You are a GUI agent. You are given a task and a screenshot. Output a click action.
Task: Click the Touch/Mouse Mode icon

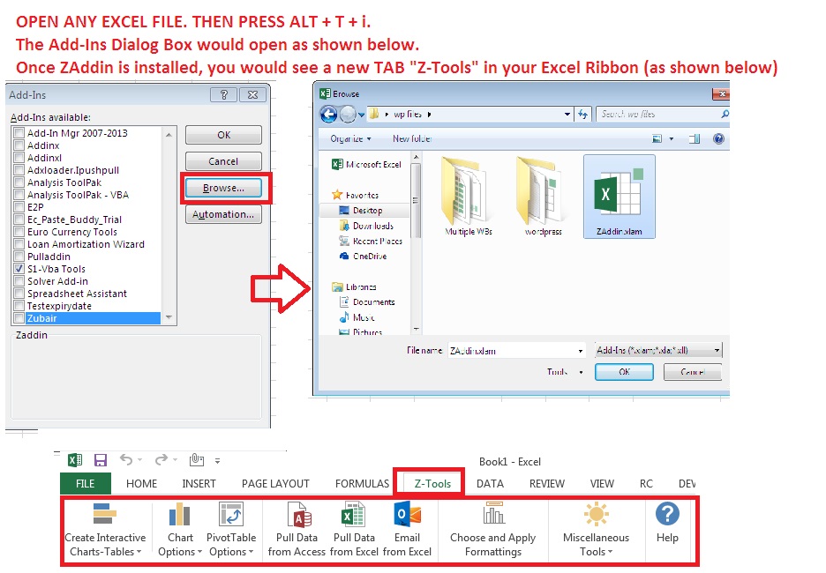coord(197,460)
